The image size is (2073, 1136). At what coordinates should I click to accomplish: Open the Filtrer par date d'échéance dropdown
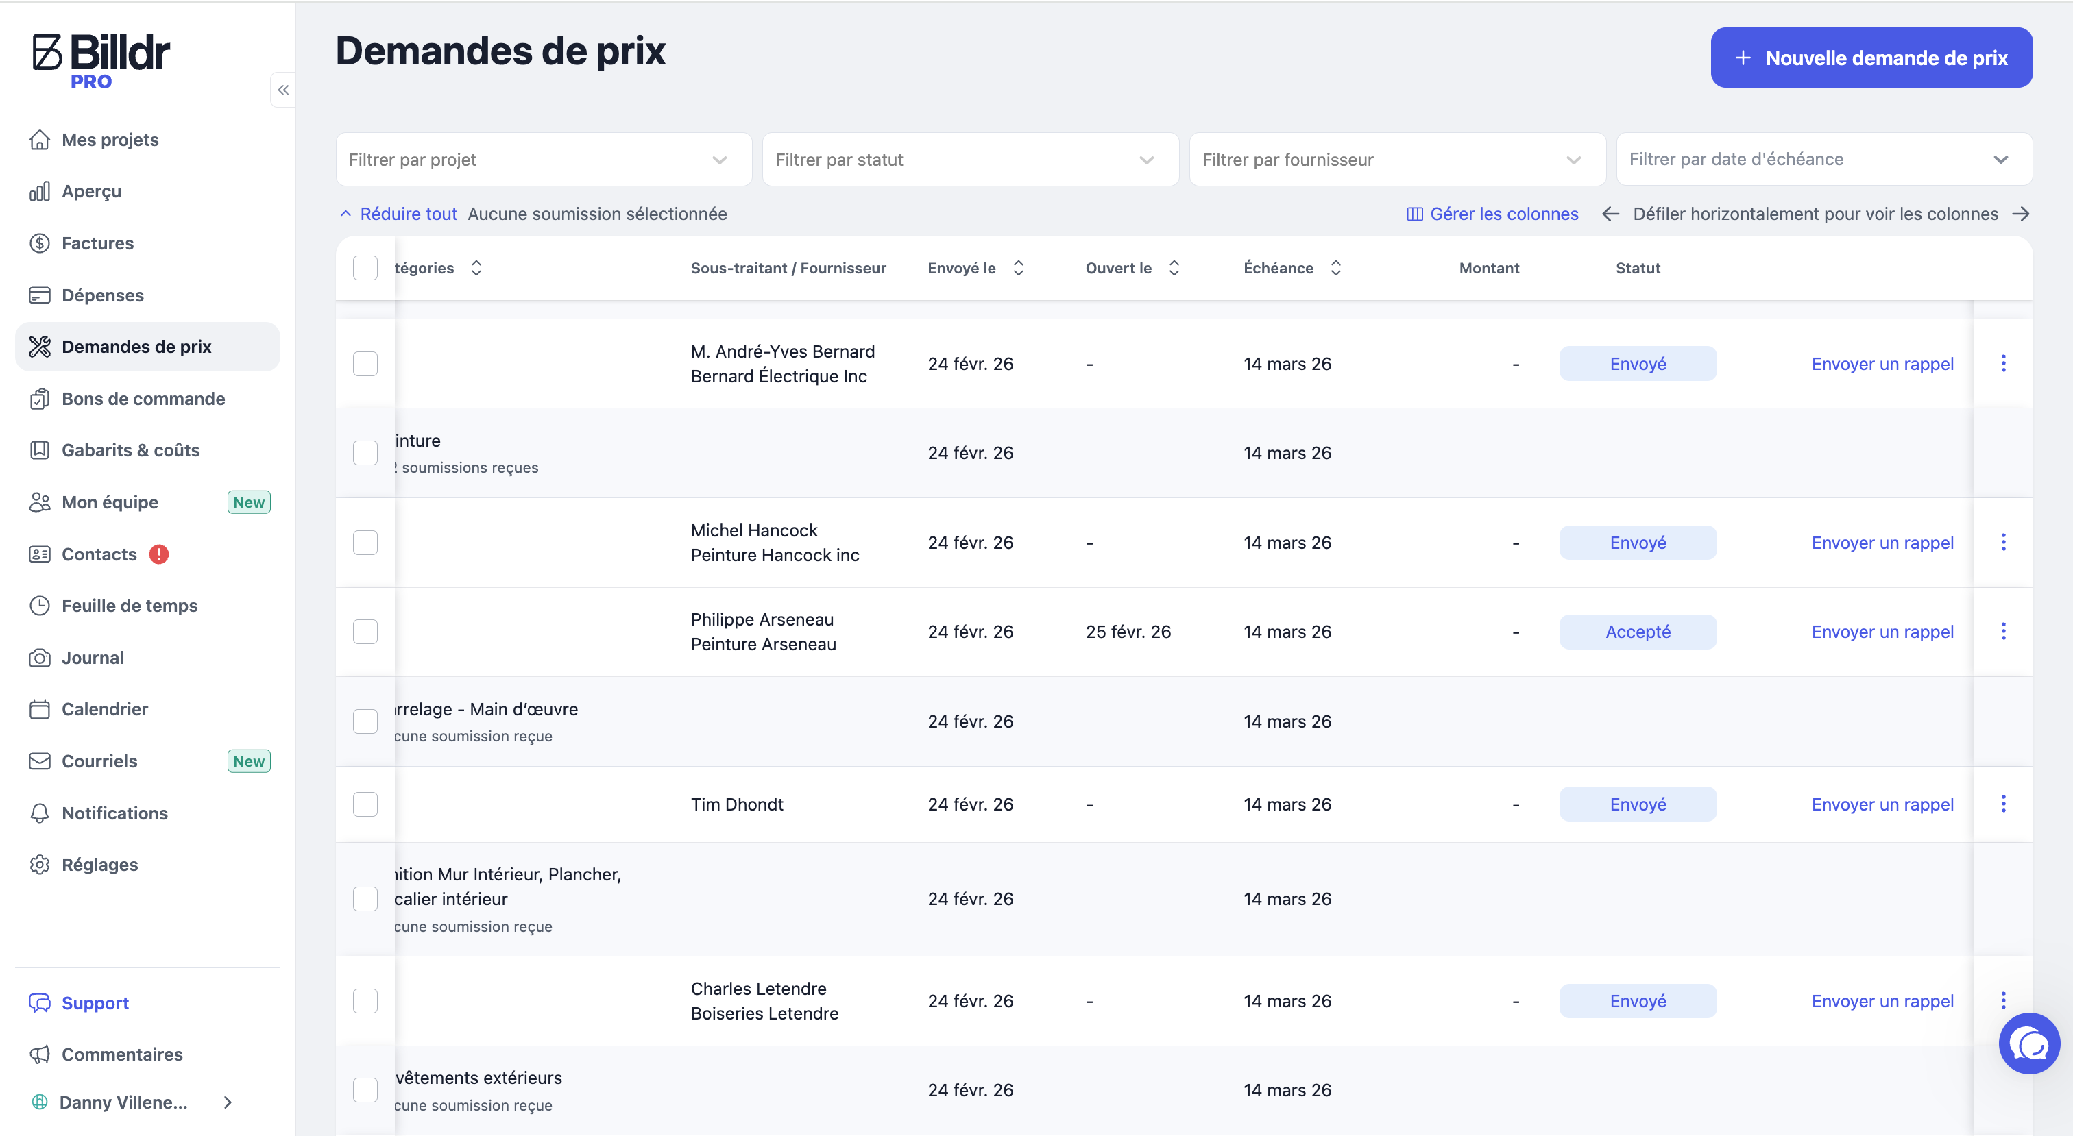point(1824,159)
